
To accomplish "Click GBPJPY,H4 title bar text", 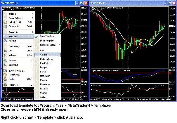I will click(x=100, y=3).
